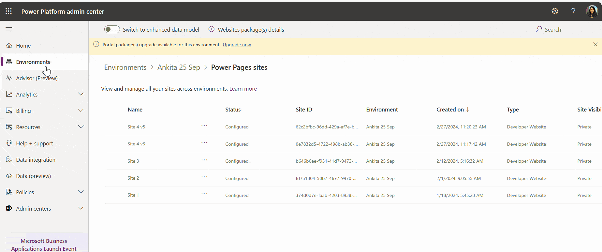Viewport: 602px width, 252px height.
Task: Click the Home house icon
Action: coord(9,46)
